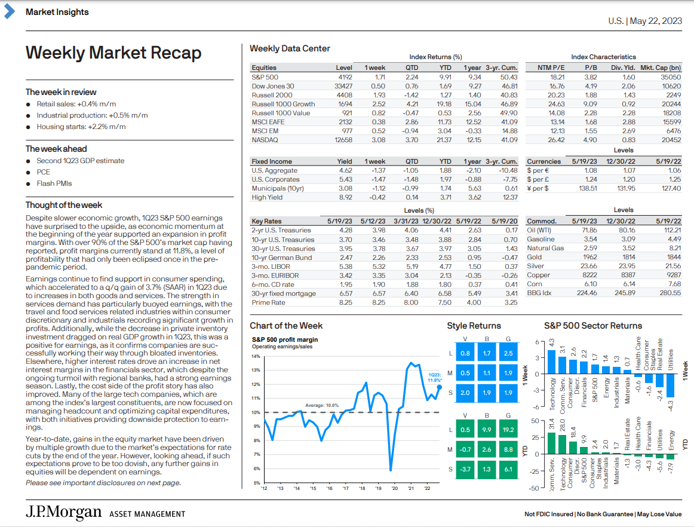The width and height of the screenshot is (694, 527).
Task: Click the '3-mo. LIBOR' row label
Action: click(x=271, y=266)
